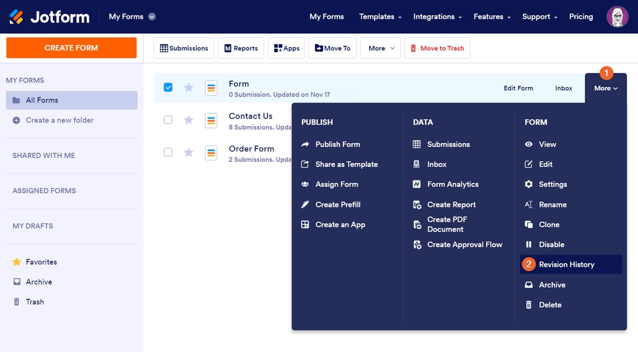Click the Settings gear icon
Screen dimensions: 638x352
pos(529,184)
